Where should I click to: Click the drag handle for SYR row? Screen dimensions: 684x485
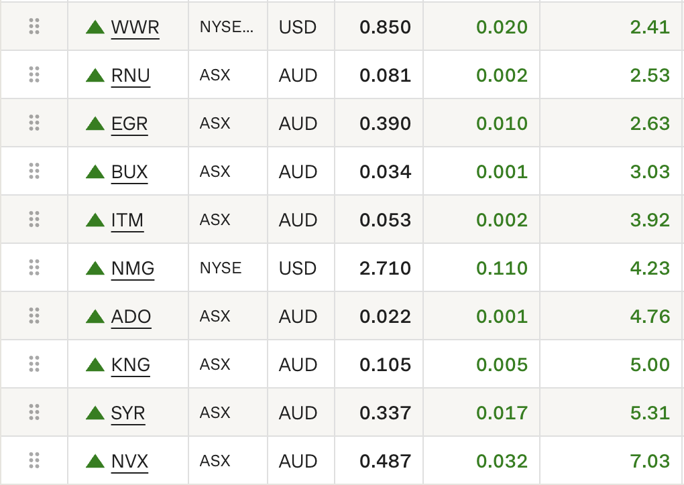tap(34, 412)
